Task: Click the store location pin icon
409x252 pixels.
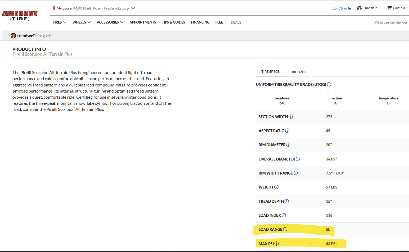Action: (54, 8)
